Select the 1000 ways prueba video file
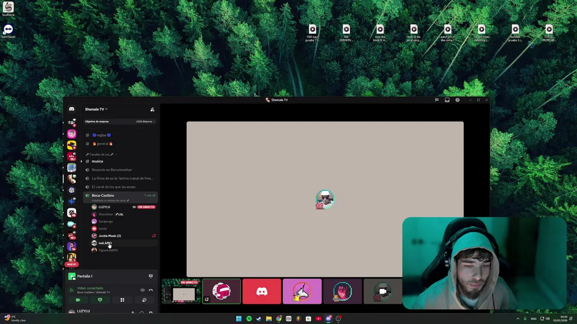Viewport: 577px width, 324px height. coord(312,33)
